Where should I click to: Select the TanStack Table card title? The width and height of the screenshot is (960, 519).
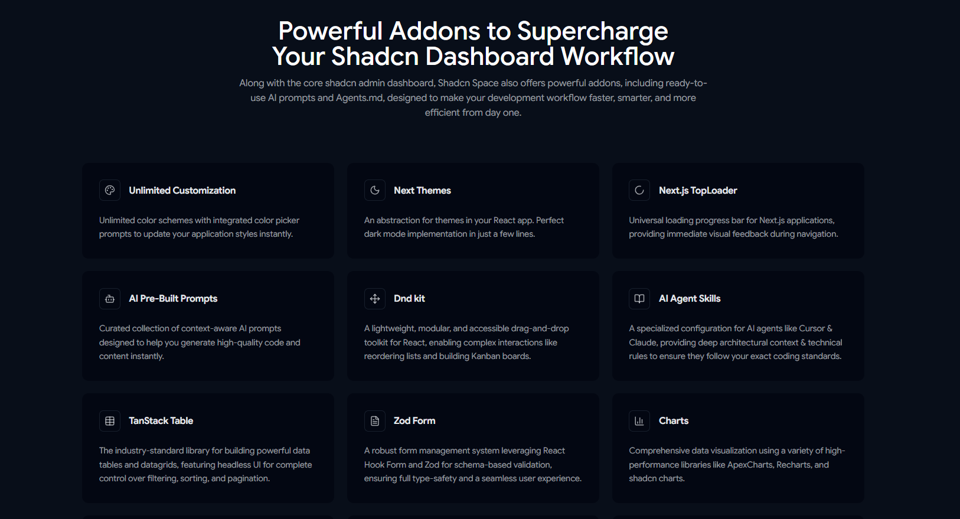[161, 421]
